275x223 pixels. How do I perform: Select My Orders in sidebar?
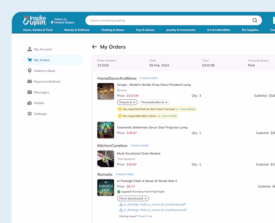pos(53,60)
